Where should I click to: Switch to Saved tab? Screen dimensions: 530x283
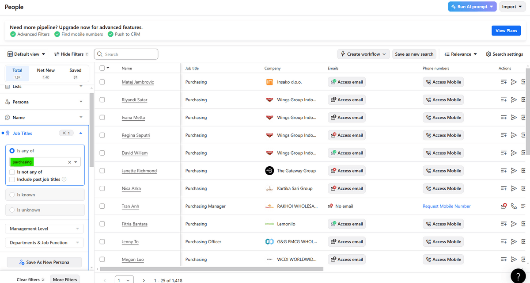[76, 73]
